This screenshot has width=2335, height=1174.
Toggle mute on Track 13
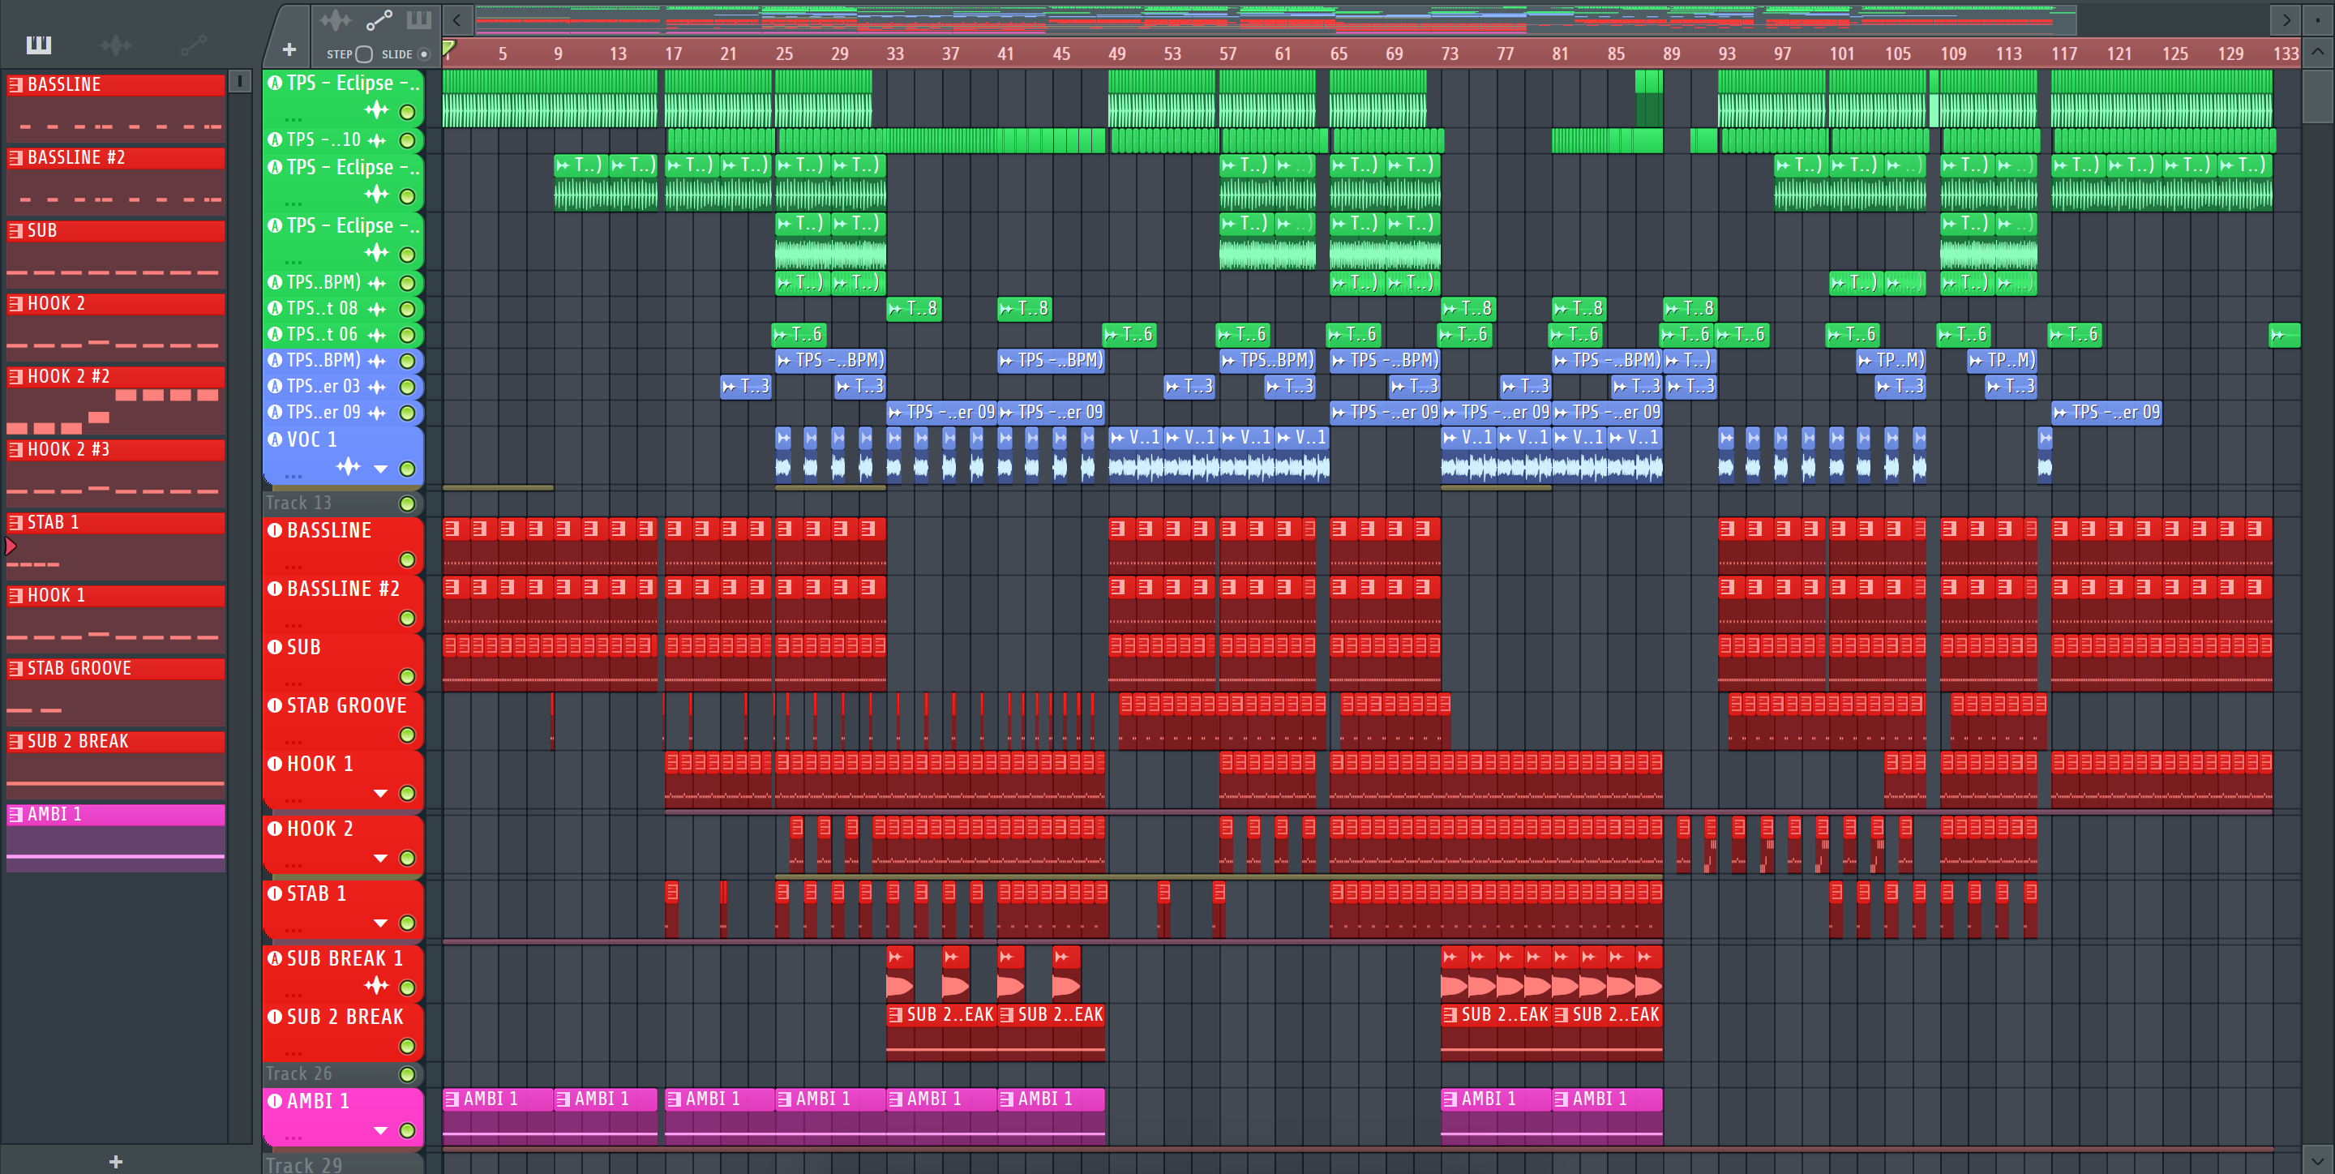(408, 503)
